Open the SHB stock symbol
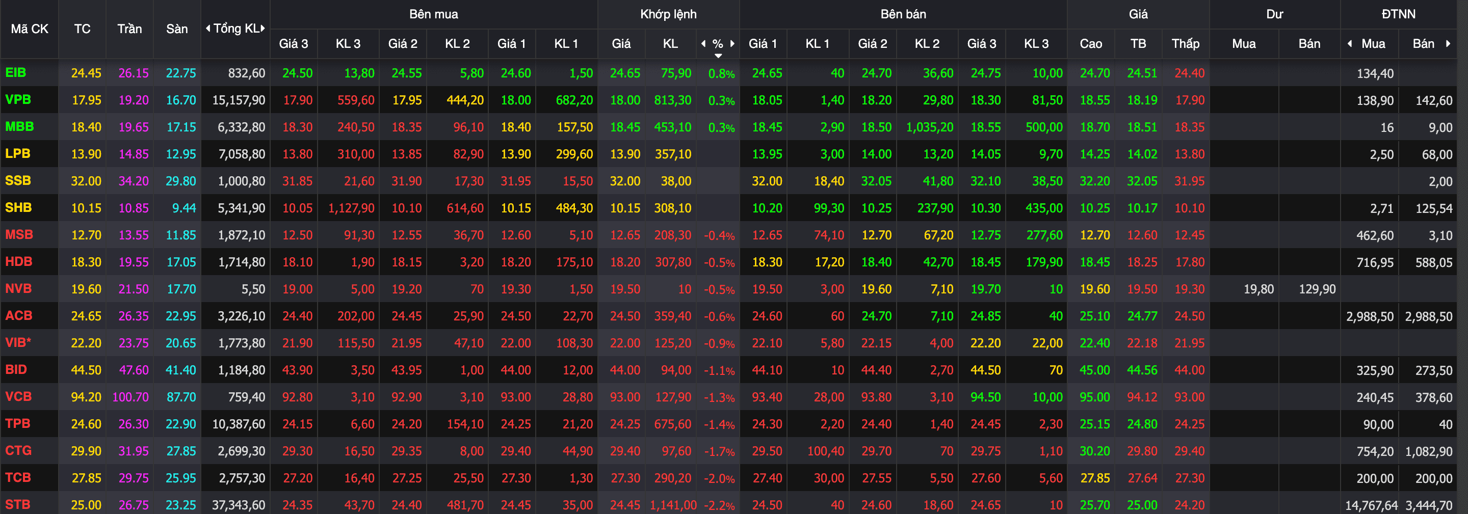The image size is (1468, 514). [18, 207]
